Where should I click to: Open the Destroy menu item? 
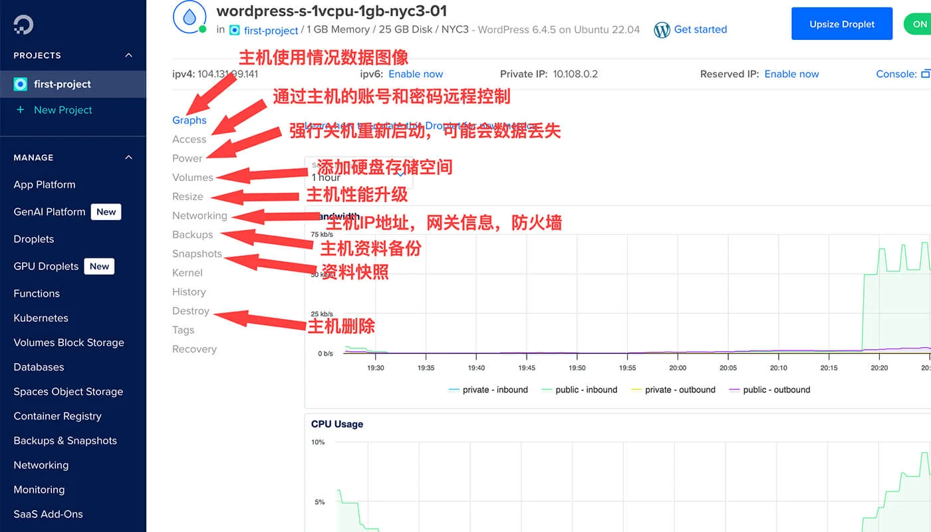[x=191, y=311]
